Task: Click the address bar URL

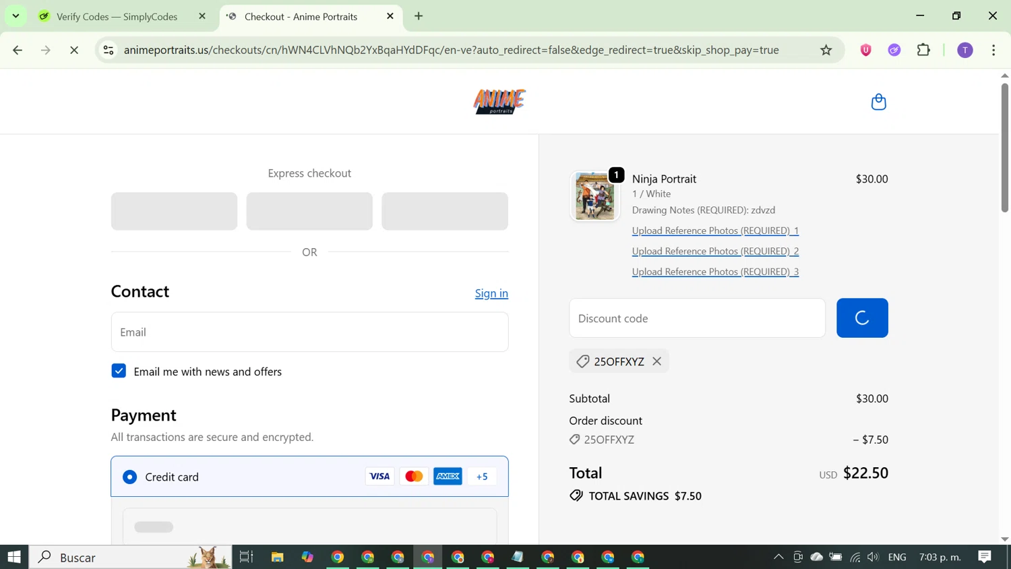Action: (451, 50)
